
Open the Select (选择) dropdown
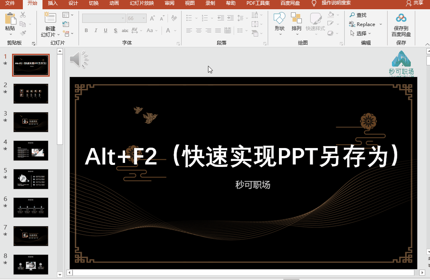coord(359,33)
